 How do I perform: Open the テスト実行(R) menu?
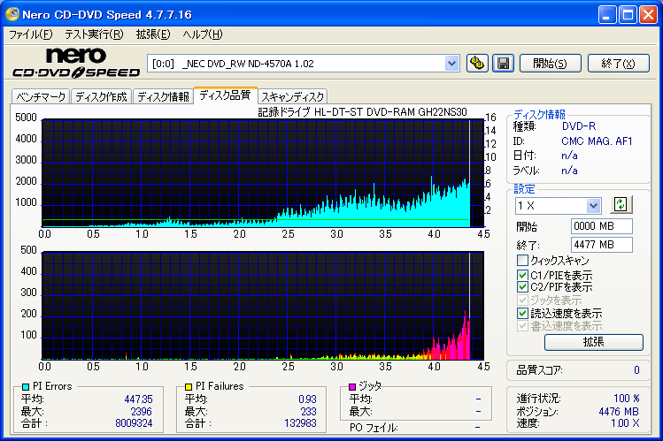point(94,34)
